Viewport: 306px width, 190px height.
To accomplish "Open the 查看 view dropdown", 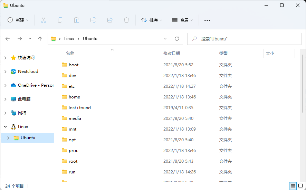I will click(x=182, y=20).
